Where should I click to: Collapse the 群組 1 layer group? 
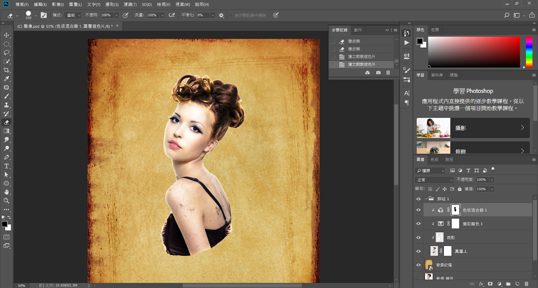426,199
